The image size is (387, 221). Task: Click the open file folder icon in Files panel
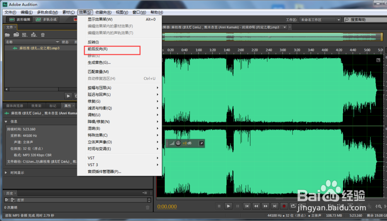(7, 35)
